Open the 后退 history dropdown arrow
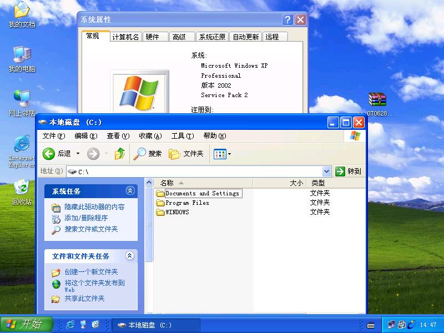Screen dimensions: 444x333 78,154
